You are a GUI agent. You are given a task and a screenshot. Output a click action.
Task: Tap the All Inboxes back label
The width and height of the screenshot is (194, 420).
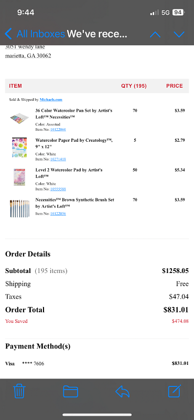coord(41,34)
